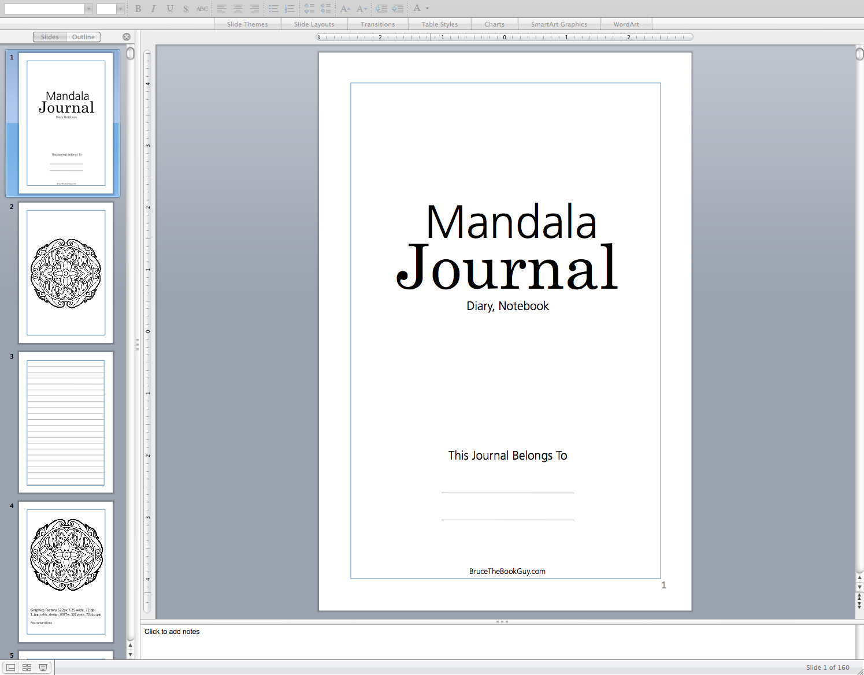Open the Transitions ribbon tab
This screenshot has width=864, height=675.
[x=378, y=24]
